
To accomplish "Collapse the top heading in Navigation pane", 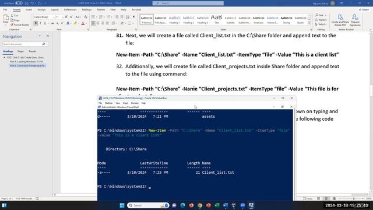I will pyautogui.click(x=4, y=57).
